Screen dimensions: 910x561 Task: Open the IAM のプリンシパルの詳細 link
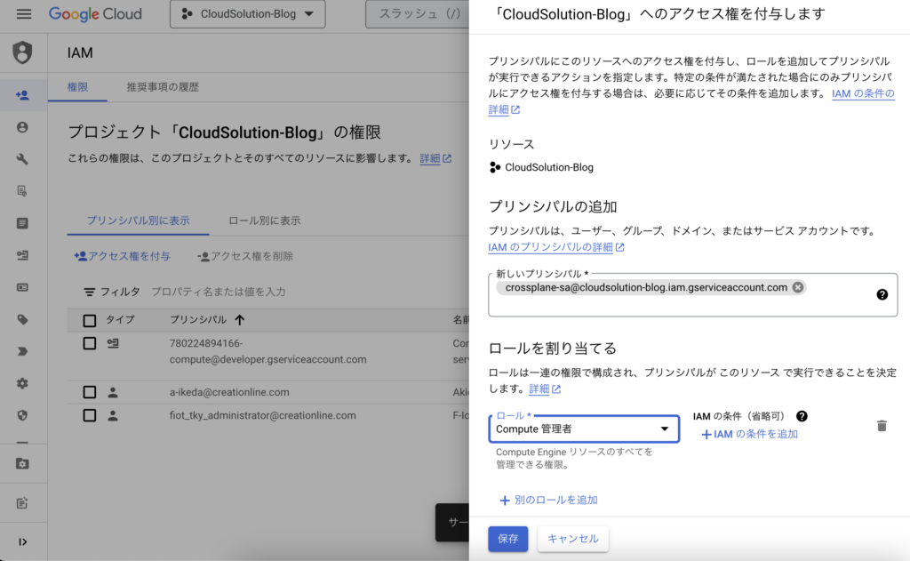tap(556, 247)
